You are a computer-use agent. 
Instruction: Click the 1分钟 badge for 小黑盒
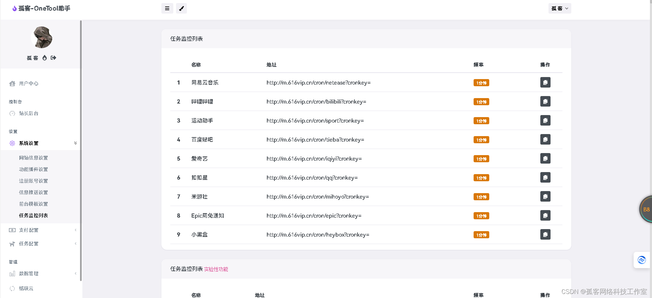tap(481, 235)
